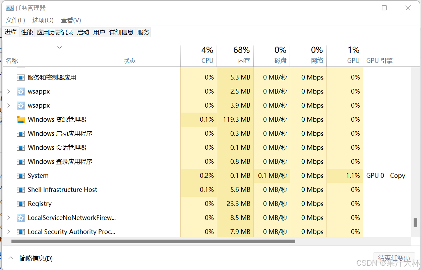This screenshot has height=270, width=421.
Task: Switch to the 应用历史记录 tab
Action: tap(55, 32)
